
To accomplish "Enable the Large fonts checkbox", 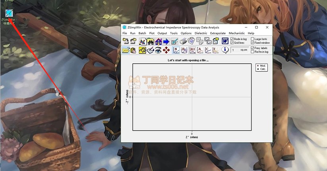I will pyautogui.click(x=252, y=39).
